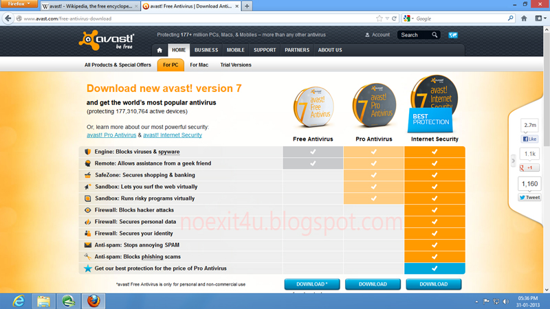This screenshot has width=550, height=309.
Task: Click the Firewall hacker attacks eye icon
Action: pyautogui.click(x=88, y=210)
